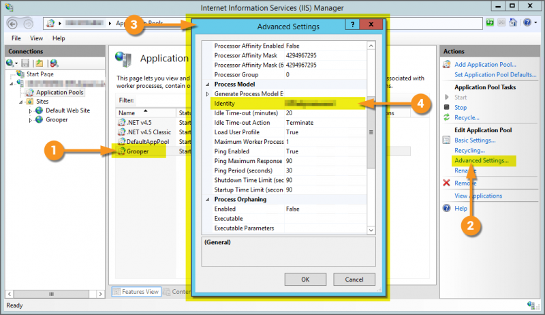Click the Recycle action link
This screenshot has height=315, width=545.
[467, 117]
